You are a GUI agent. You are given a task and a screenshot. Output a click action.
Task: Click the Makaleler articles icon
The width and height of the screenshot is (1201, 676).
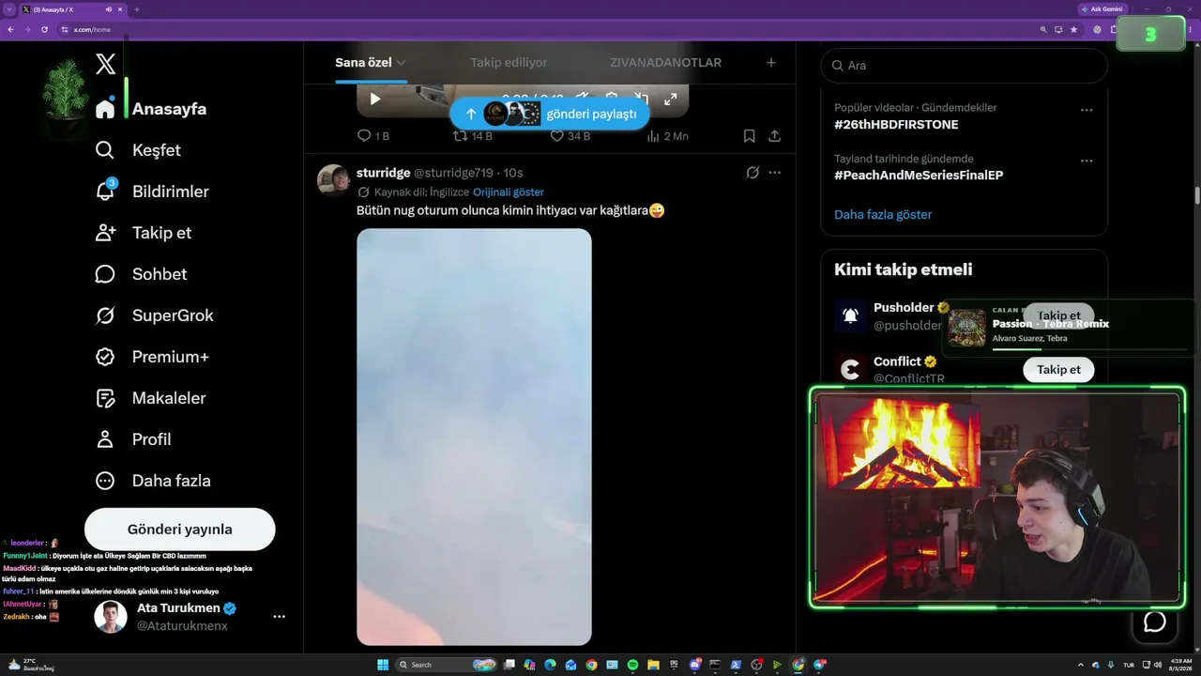(105, 398)
